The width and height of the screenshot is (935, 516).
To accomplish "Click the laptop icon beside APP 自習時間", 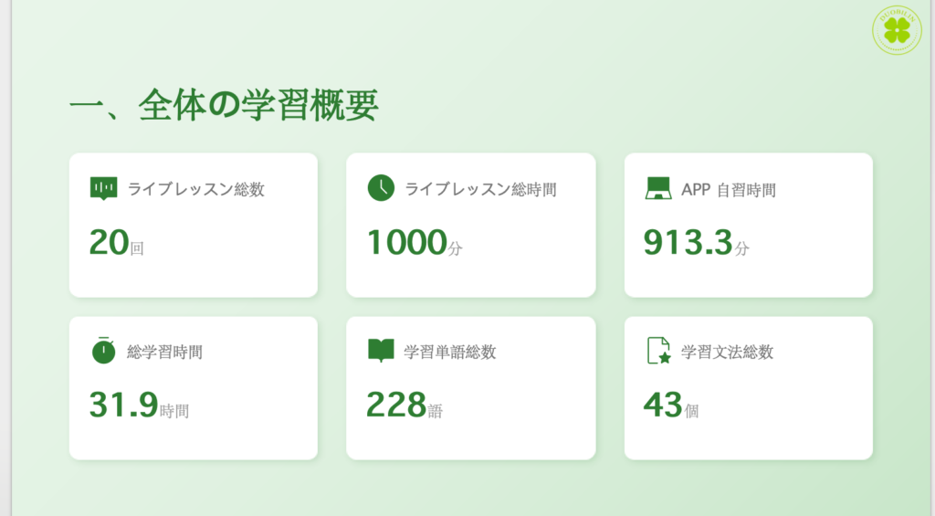I will click(658, 188).
